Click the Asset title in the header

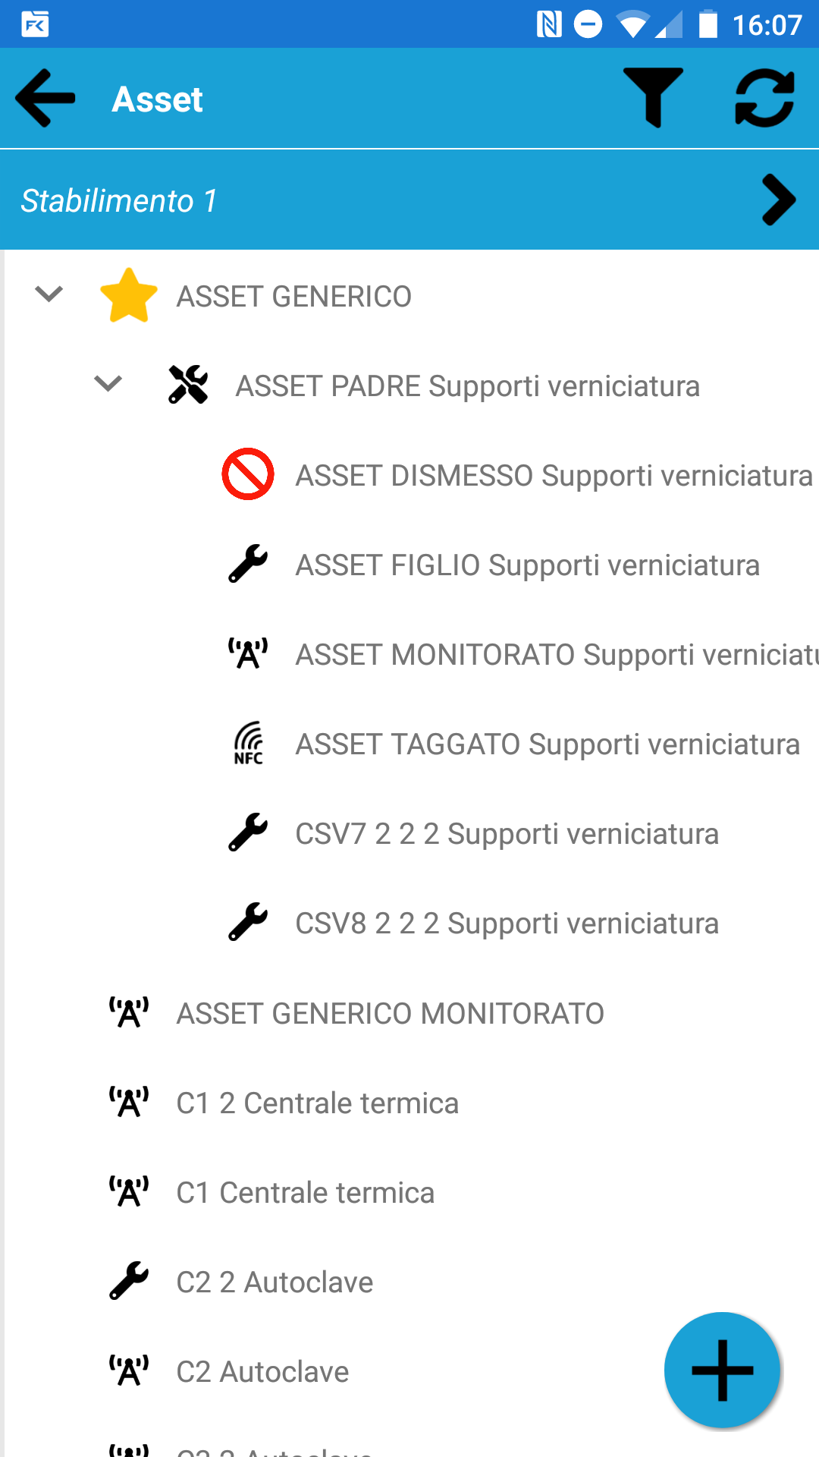coord(157,99)
